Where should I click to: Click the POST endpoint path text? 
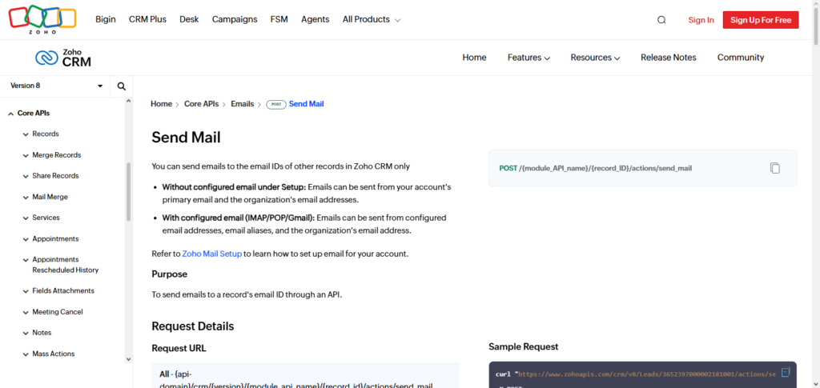tap(605, 168)
